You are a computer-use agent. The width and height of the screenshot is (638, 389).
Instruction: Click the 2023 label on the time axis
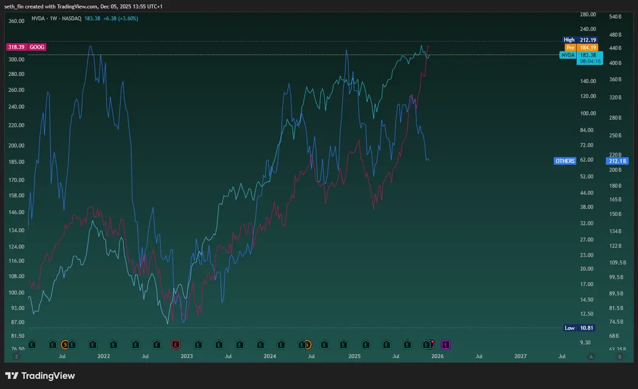click(x=187, y=356)
